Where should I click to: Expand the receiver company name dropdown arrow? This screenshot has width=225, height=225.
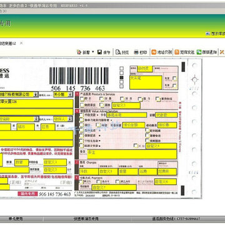tap(36, 119)
